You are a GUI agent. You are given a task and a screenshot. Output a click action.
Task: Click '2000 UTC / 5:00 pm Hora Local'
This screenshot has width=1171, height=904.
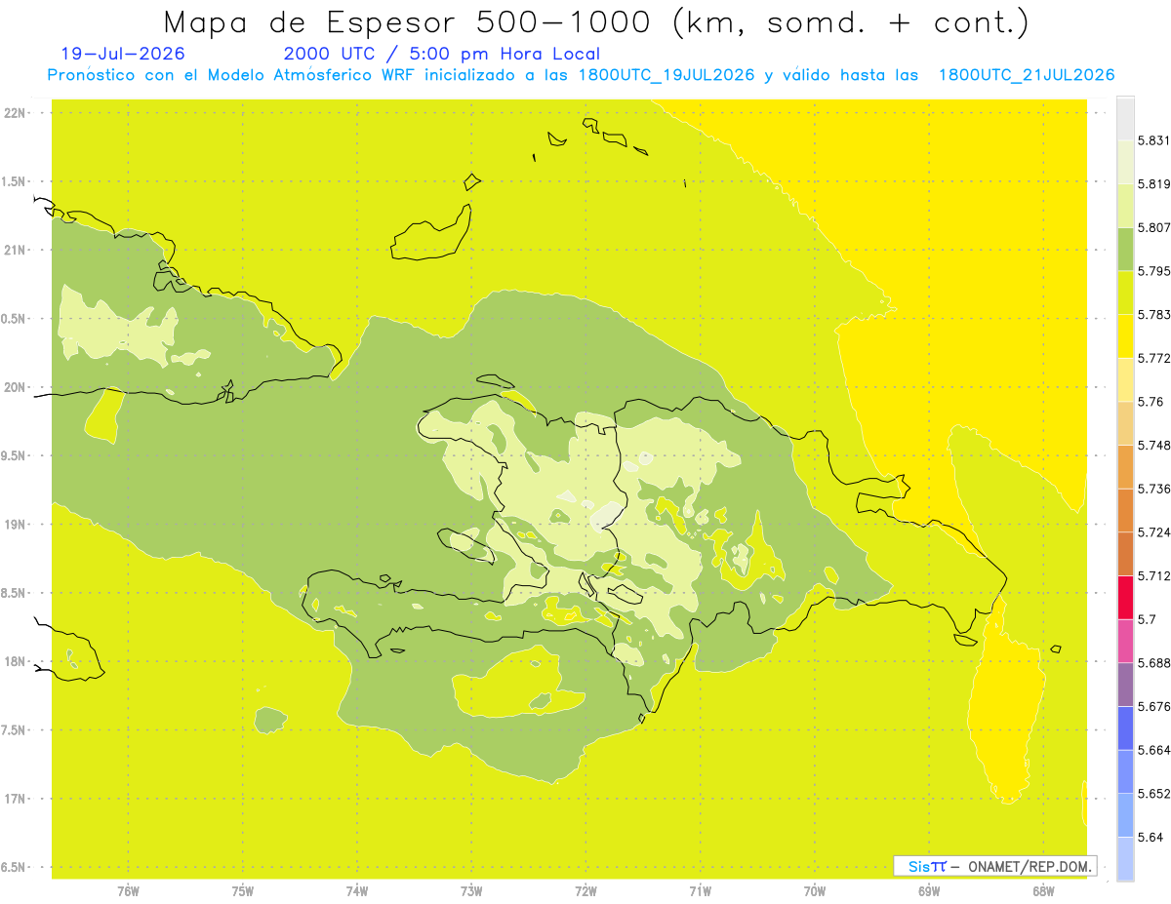442,54
